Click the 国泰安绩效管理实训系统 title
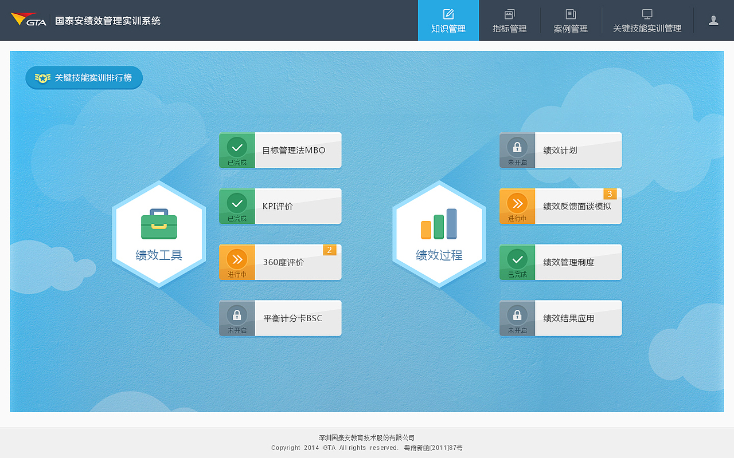The height and width of the screenshot is (458, 734). coord(108,21)
